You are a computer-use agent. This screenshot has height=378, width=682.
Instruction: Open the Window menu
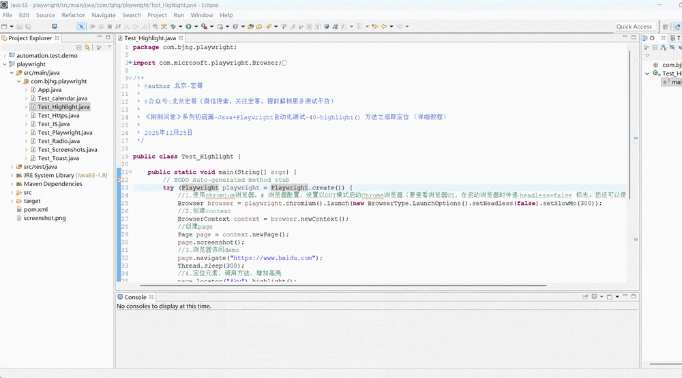click(x=202, y=15)
